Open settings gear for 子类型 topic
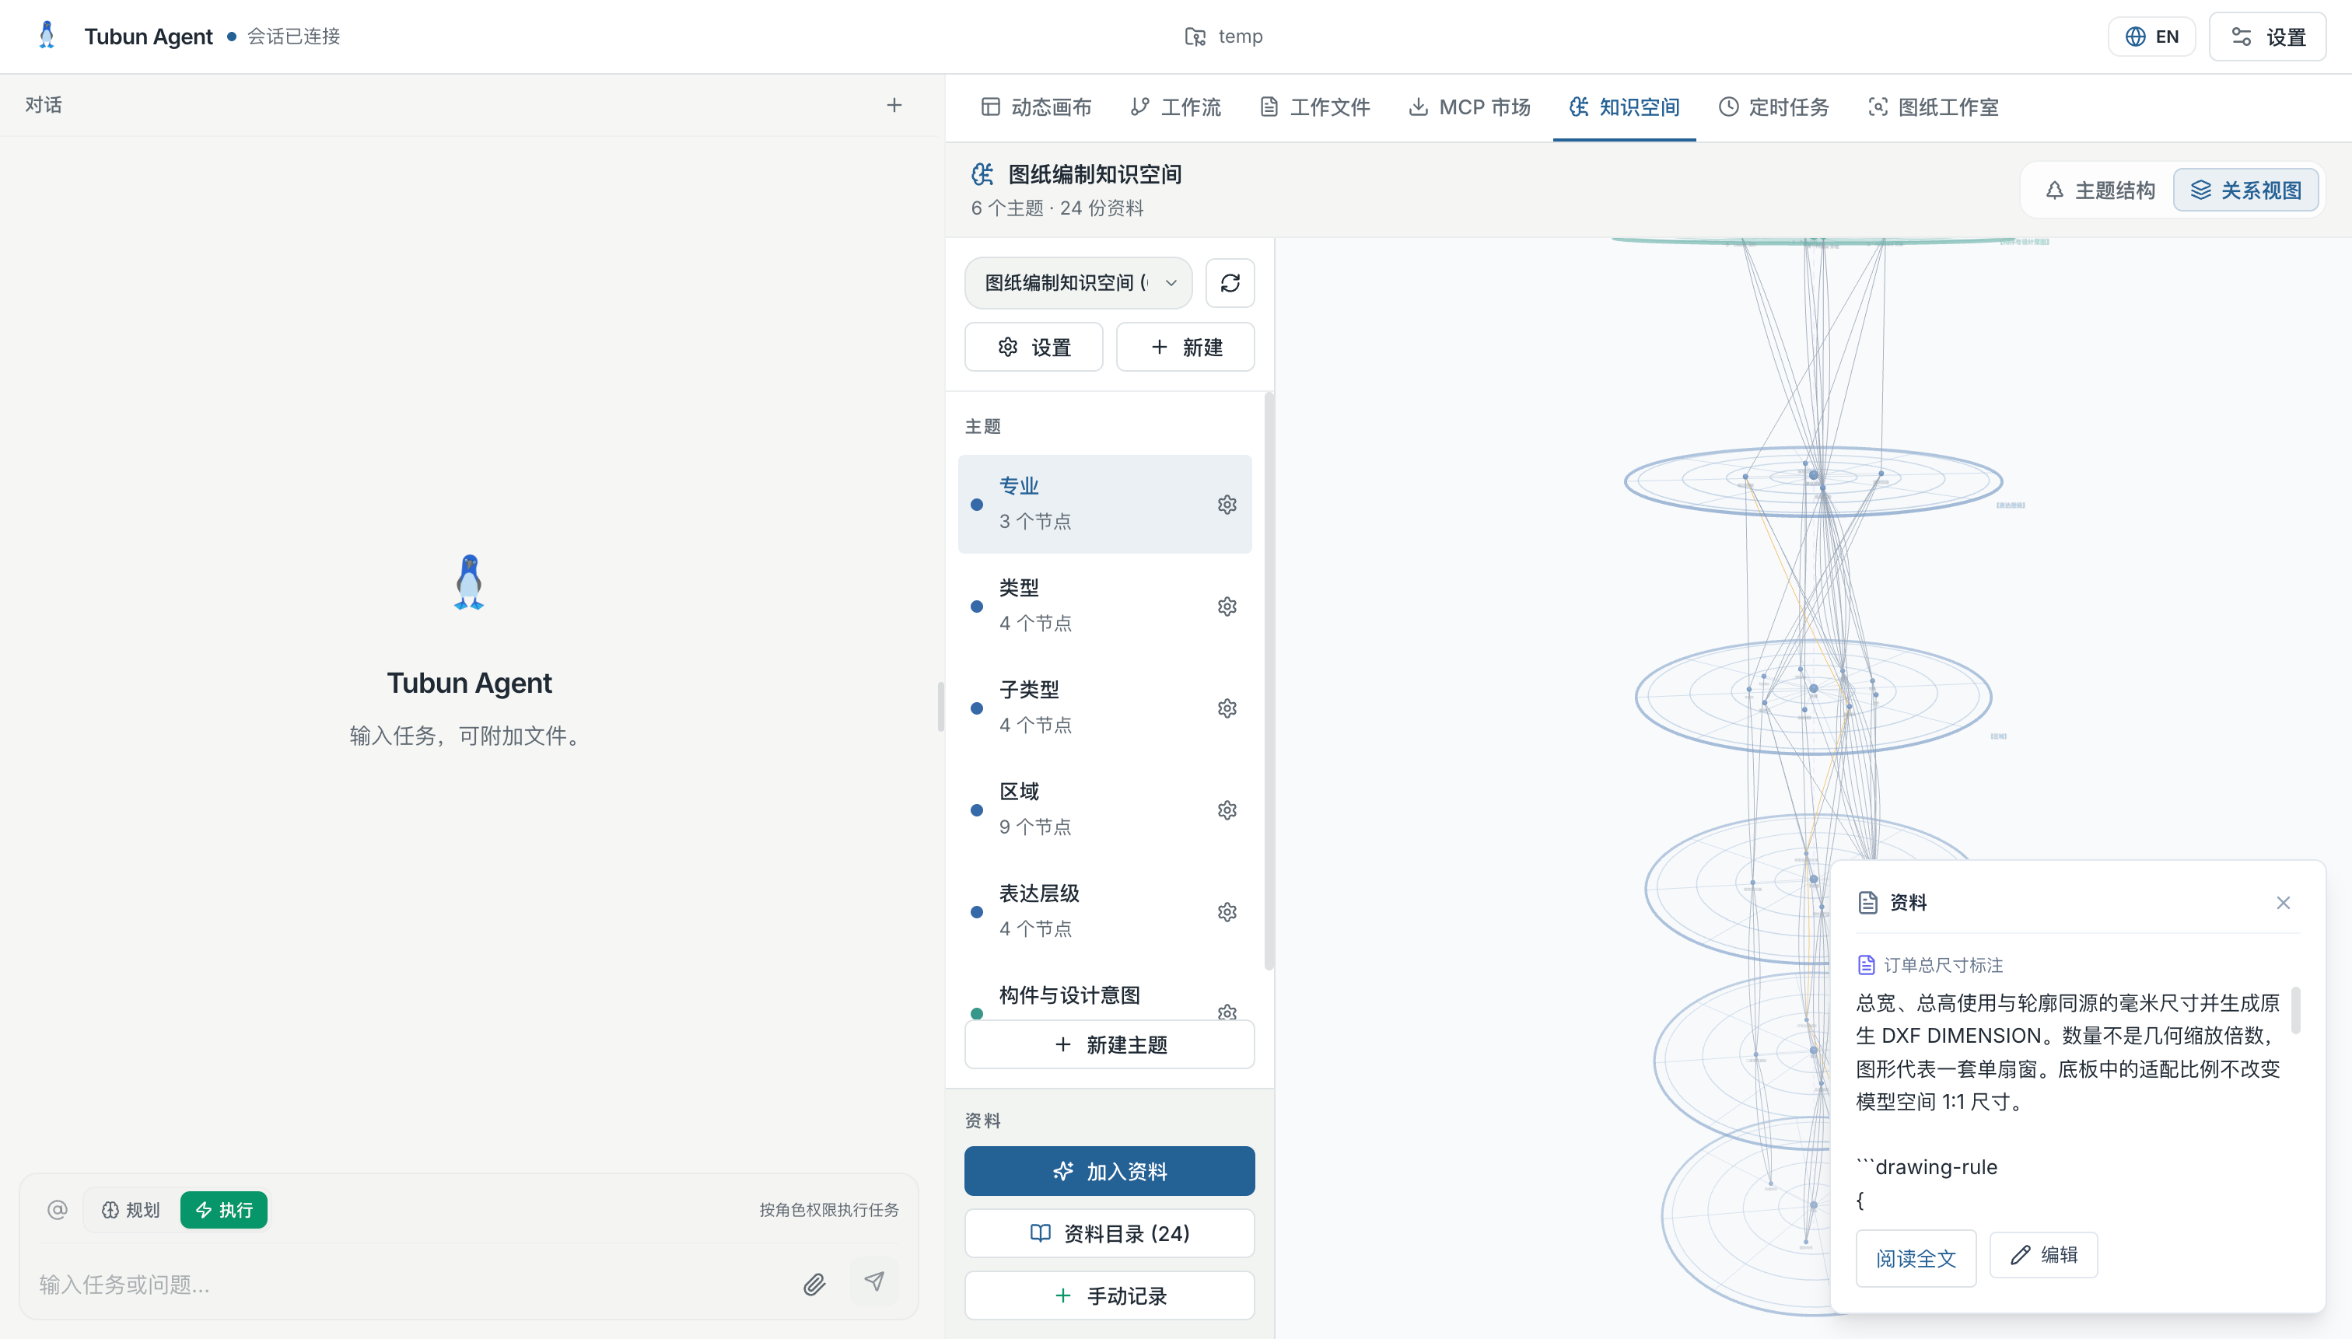The width and height of the screenshot is (2352, 1339). point(1226,708)
